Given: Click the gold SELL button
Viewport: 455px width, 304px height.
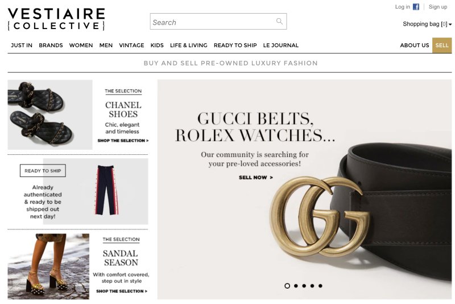Looking at the screenshot, I should pos(442,46).
